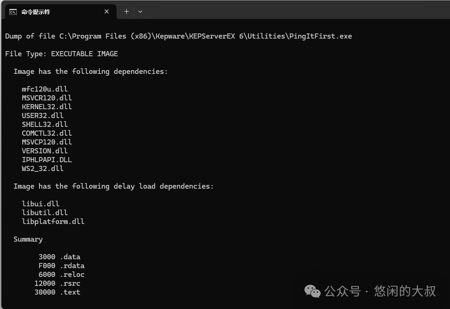Open a new tab with plus button
The width and height of the screenshot is (450, 309).
click(126, 12)
